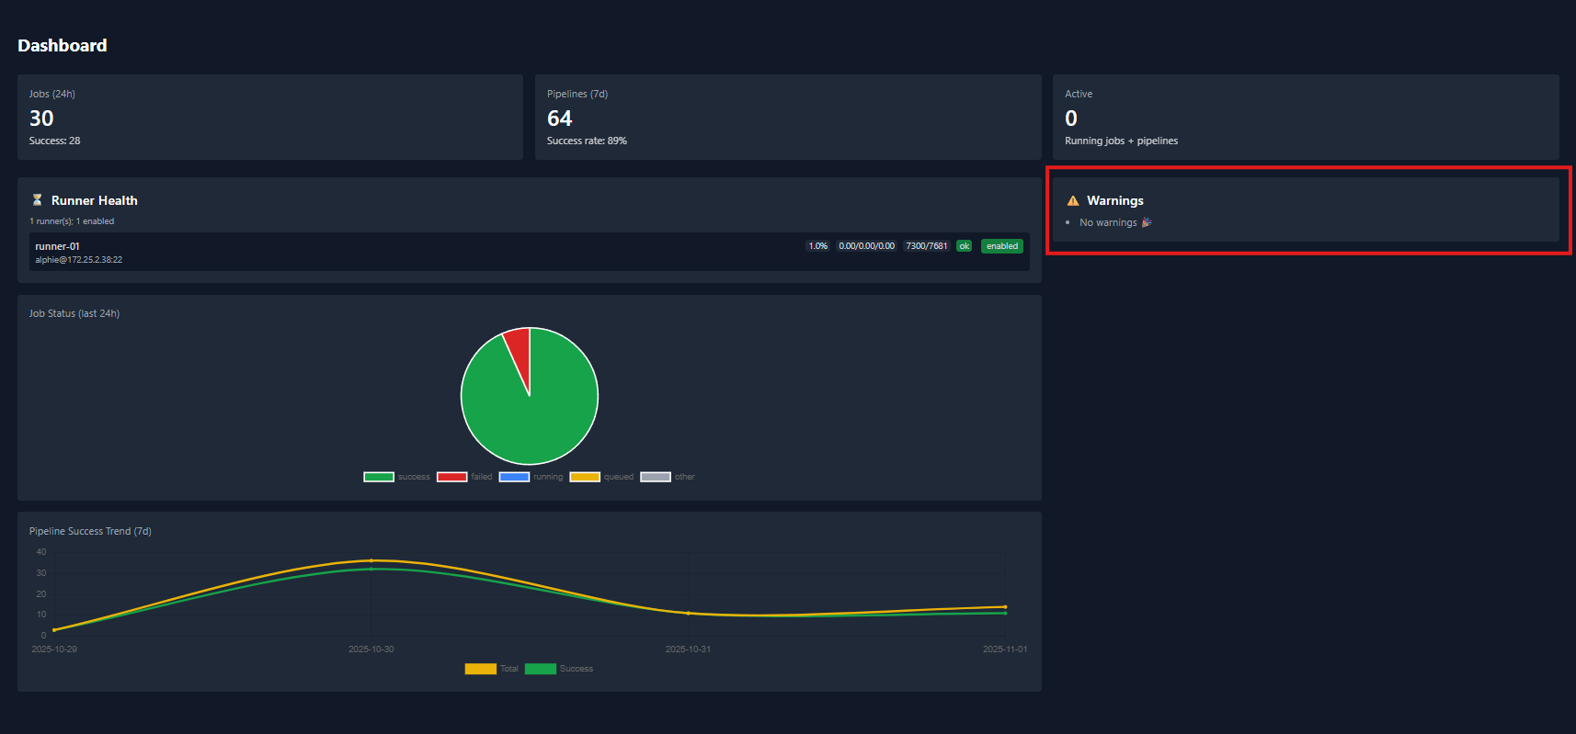Click the jobs count value 30
The width and height of the screenshot is (1576, 734).
pyautogui.click(x=41, y=119)
